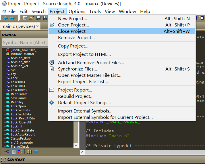This screenshot has height=164, width=205.
Task: Open the Options menu
Action: 77,12
